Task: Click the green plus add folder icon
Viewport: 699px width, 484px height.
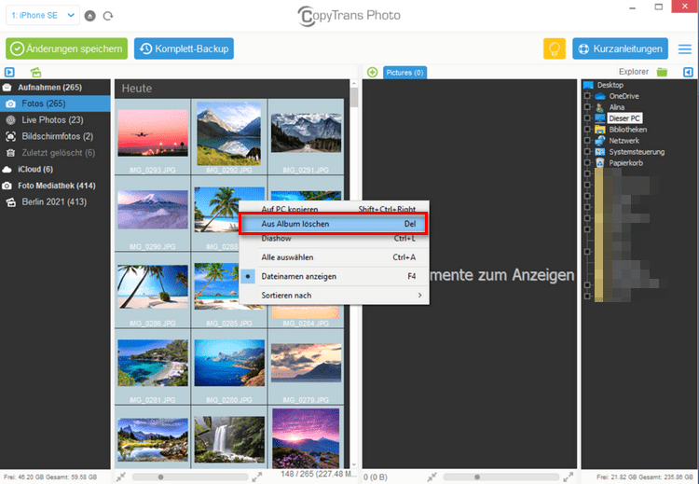Action: [372, 72]
